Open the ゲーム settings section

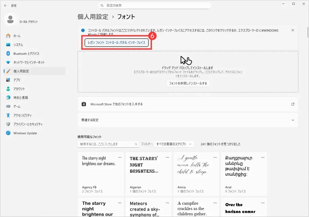(17, 106)
